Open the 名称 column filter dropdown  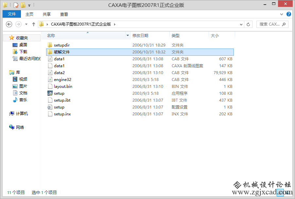128,35
